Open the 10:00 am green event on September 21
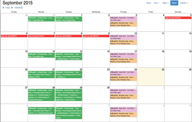 pos(41,75)
